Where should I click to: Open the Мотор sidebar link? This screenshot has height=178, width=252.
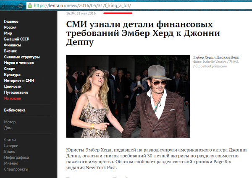point(10,122)
